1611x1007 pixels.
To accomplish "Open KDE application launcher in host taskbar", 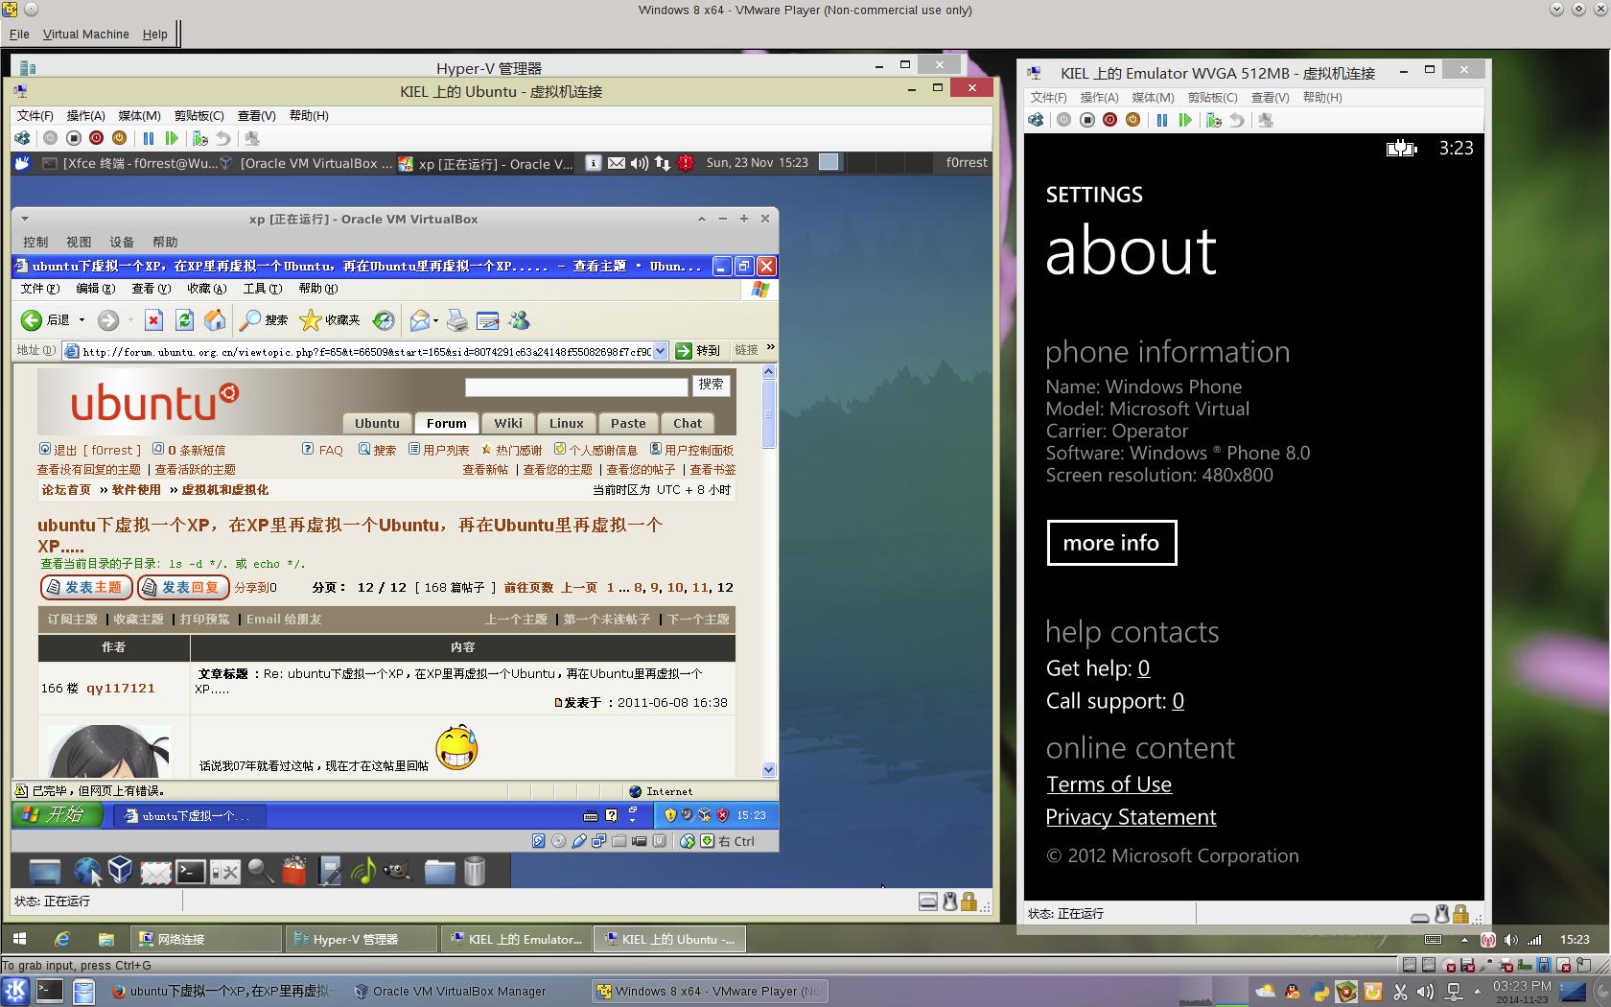I will click(15, 991).
